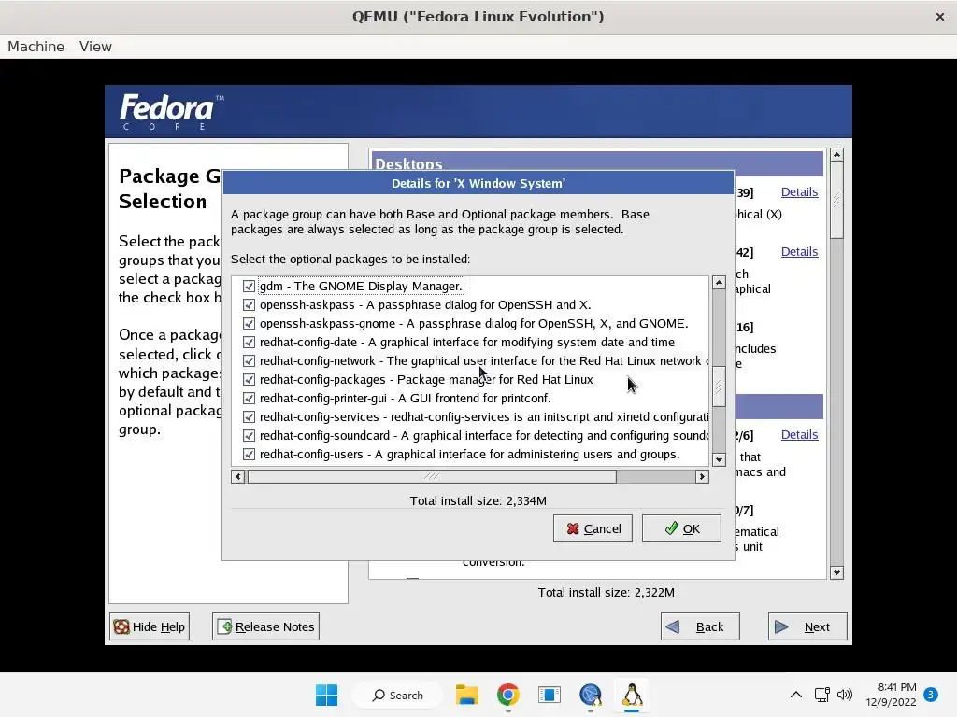
Task: Toggle the redhat-config-date checkbox
Action: pyautogui.click(x=249, y=342)
